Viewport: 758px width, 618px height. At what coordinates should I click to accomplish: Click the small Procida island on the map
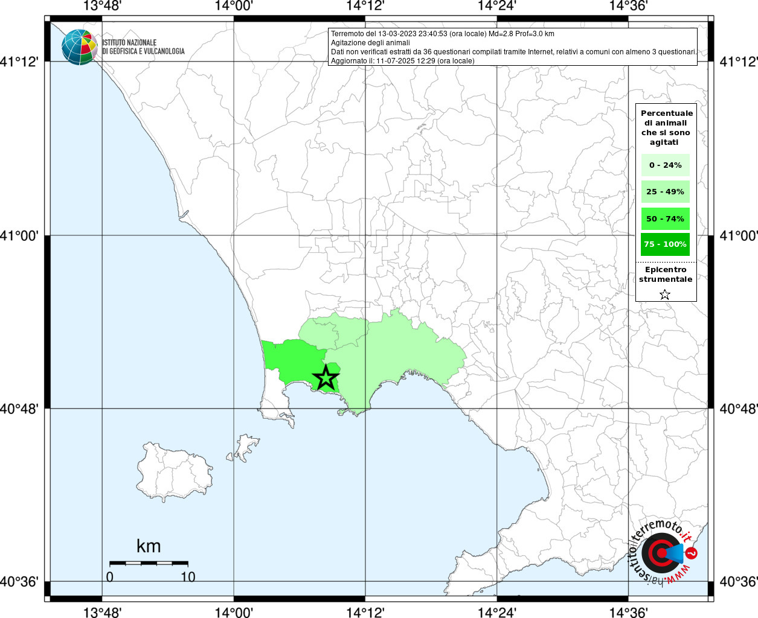point(246,447)
